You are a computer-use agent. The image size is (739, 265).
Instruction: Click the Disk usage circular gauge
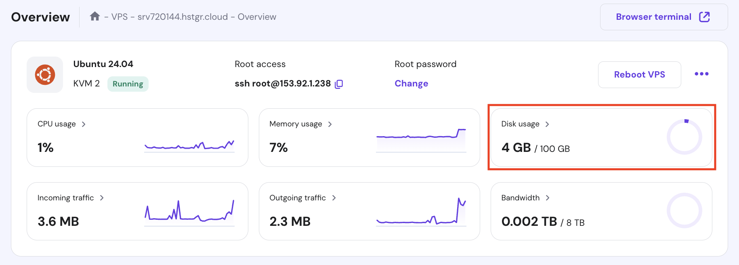coord(684,137)
